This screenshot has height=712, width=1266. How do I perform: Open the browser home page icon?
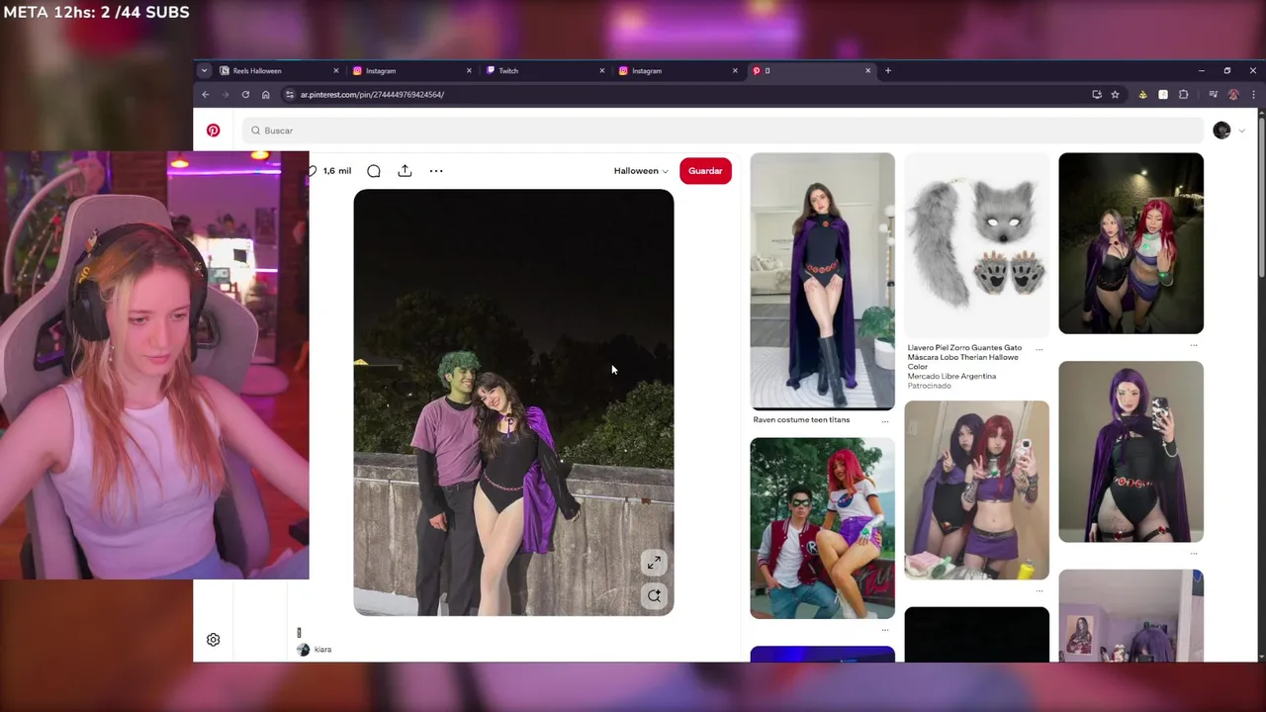coord(265,95)
